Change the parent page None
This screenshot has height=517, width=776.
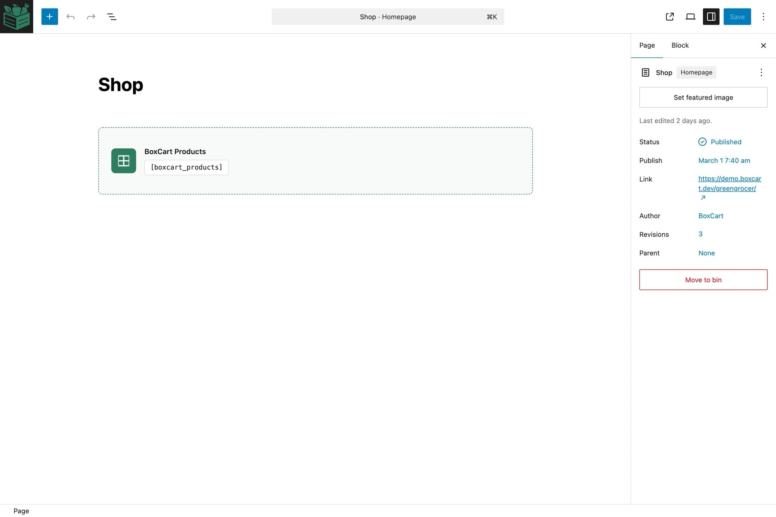coord(706,253)
